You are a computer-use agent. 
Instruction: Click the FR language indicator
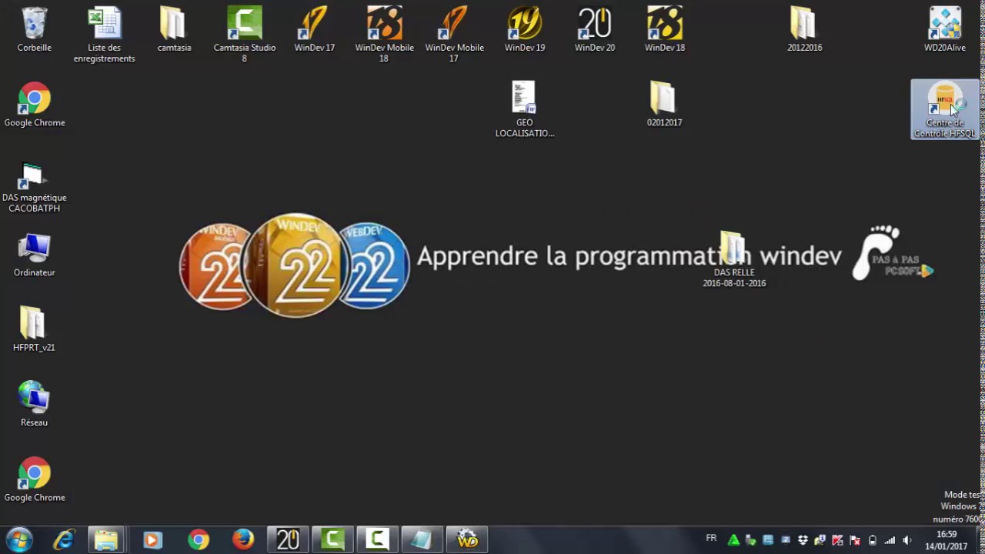coord(711,539)
